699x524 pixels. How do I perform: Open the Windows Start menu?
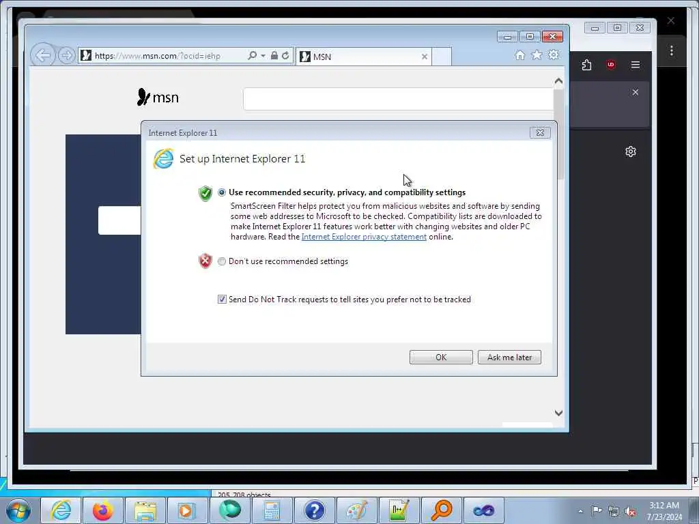point(18,510)
